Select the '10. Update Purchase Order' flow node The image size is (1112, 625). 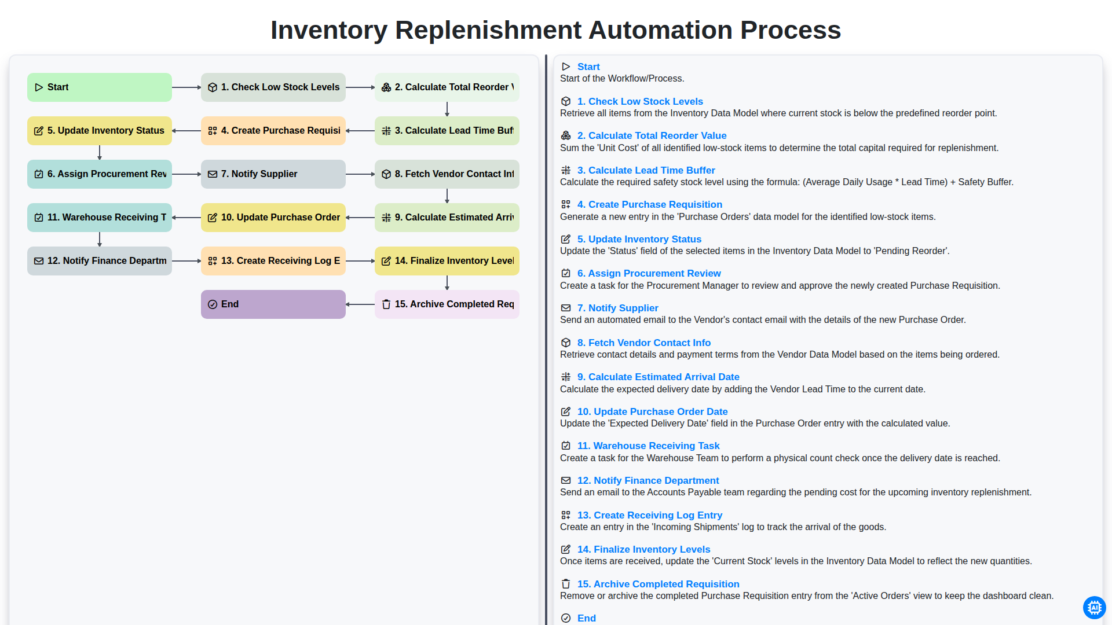[x=273, y=218]
